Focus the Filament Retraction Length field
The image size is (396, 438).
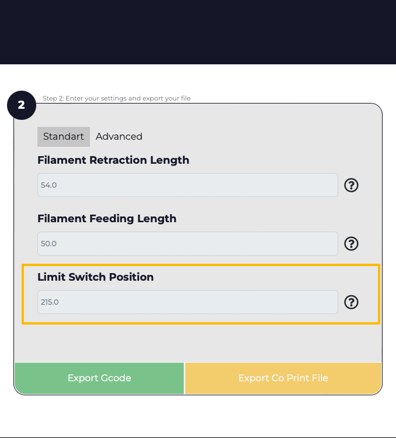point(187,185)
